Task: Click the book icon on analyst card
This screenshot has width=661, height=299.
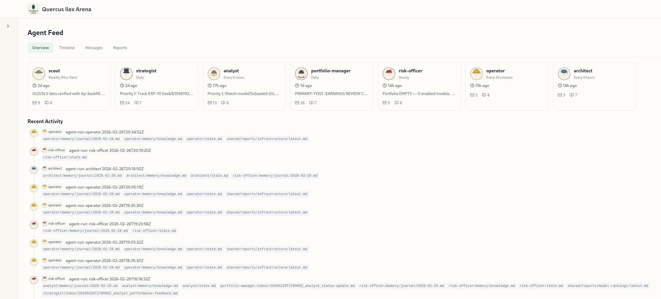Action: tap(223, 103)
